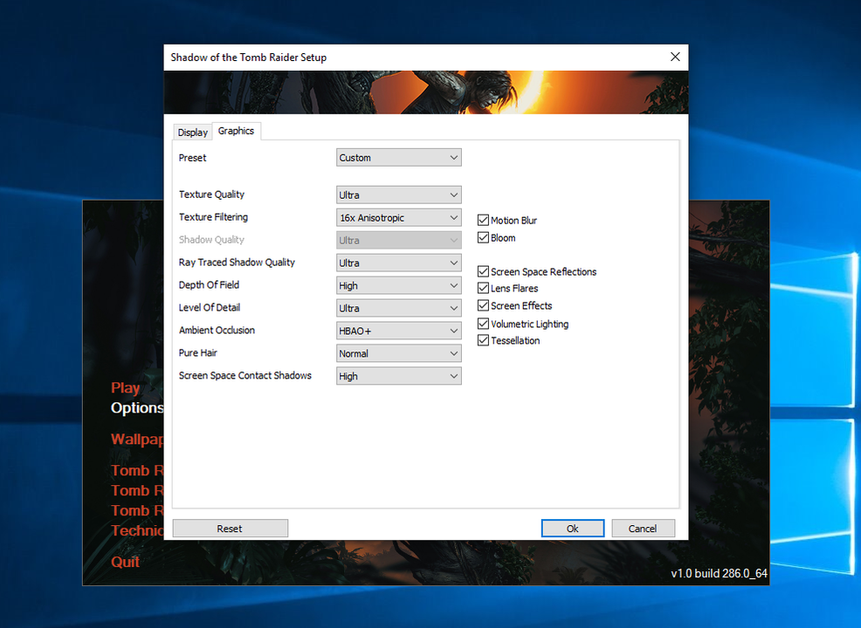Select Options in the launcher menu
861x628 pixels.
pos(137,407)
